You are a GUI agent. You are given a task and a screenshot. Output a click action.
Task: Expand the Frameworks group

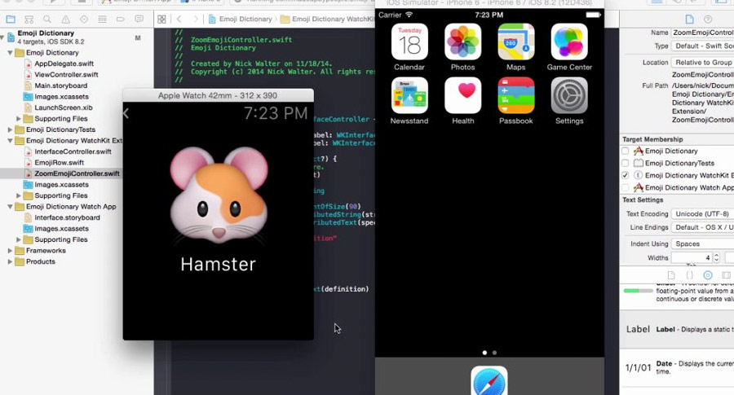(x=10, y=251)
